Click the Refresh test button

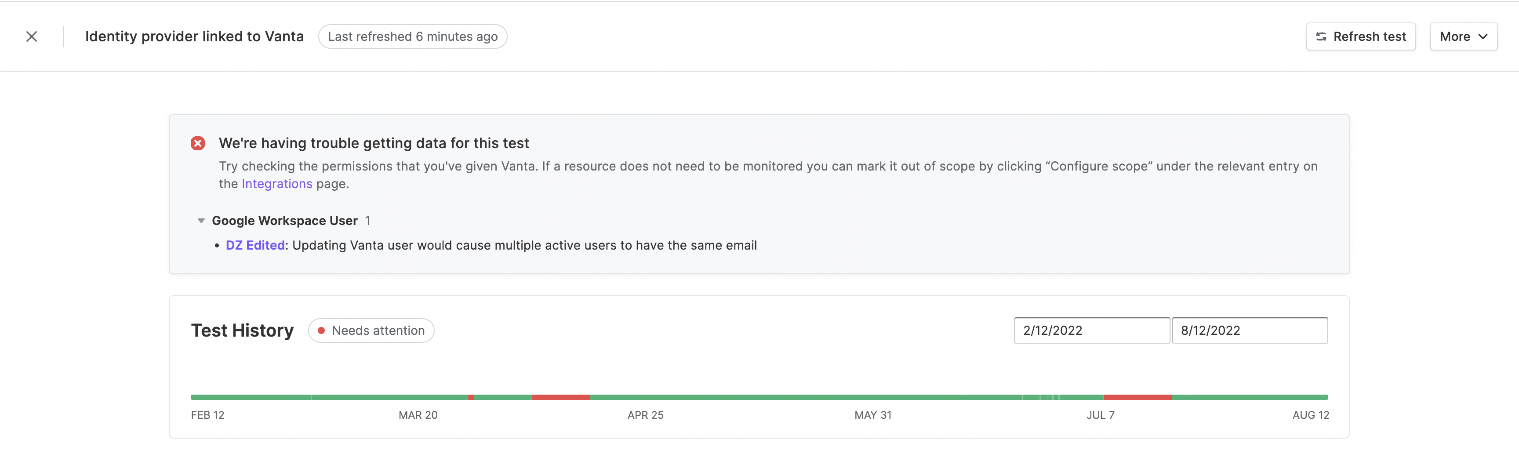click(x=1360, y=36)
